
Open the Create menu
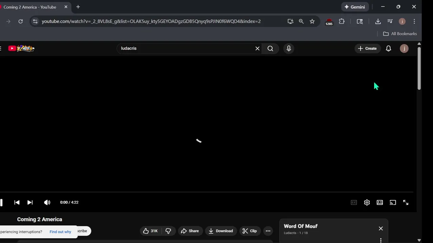367,48
